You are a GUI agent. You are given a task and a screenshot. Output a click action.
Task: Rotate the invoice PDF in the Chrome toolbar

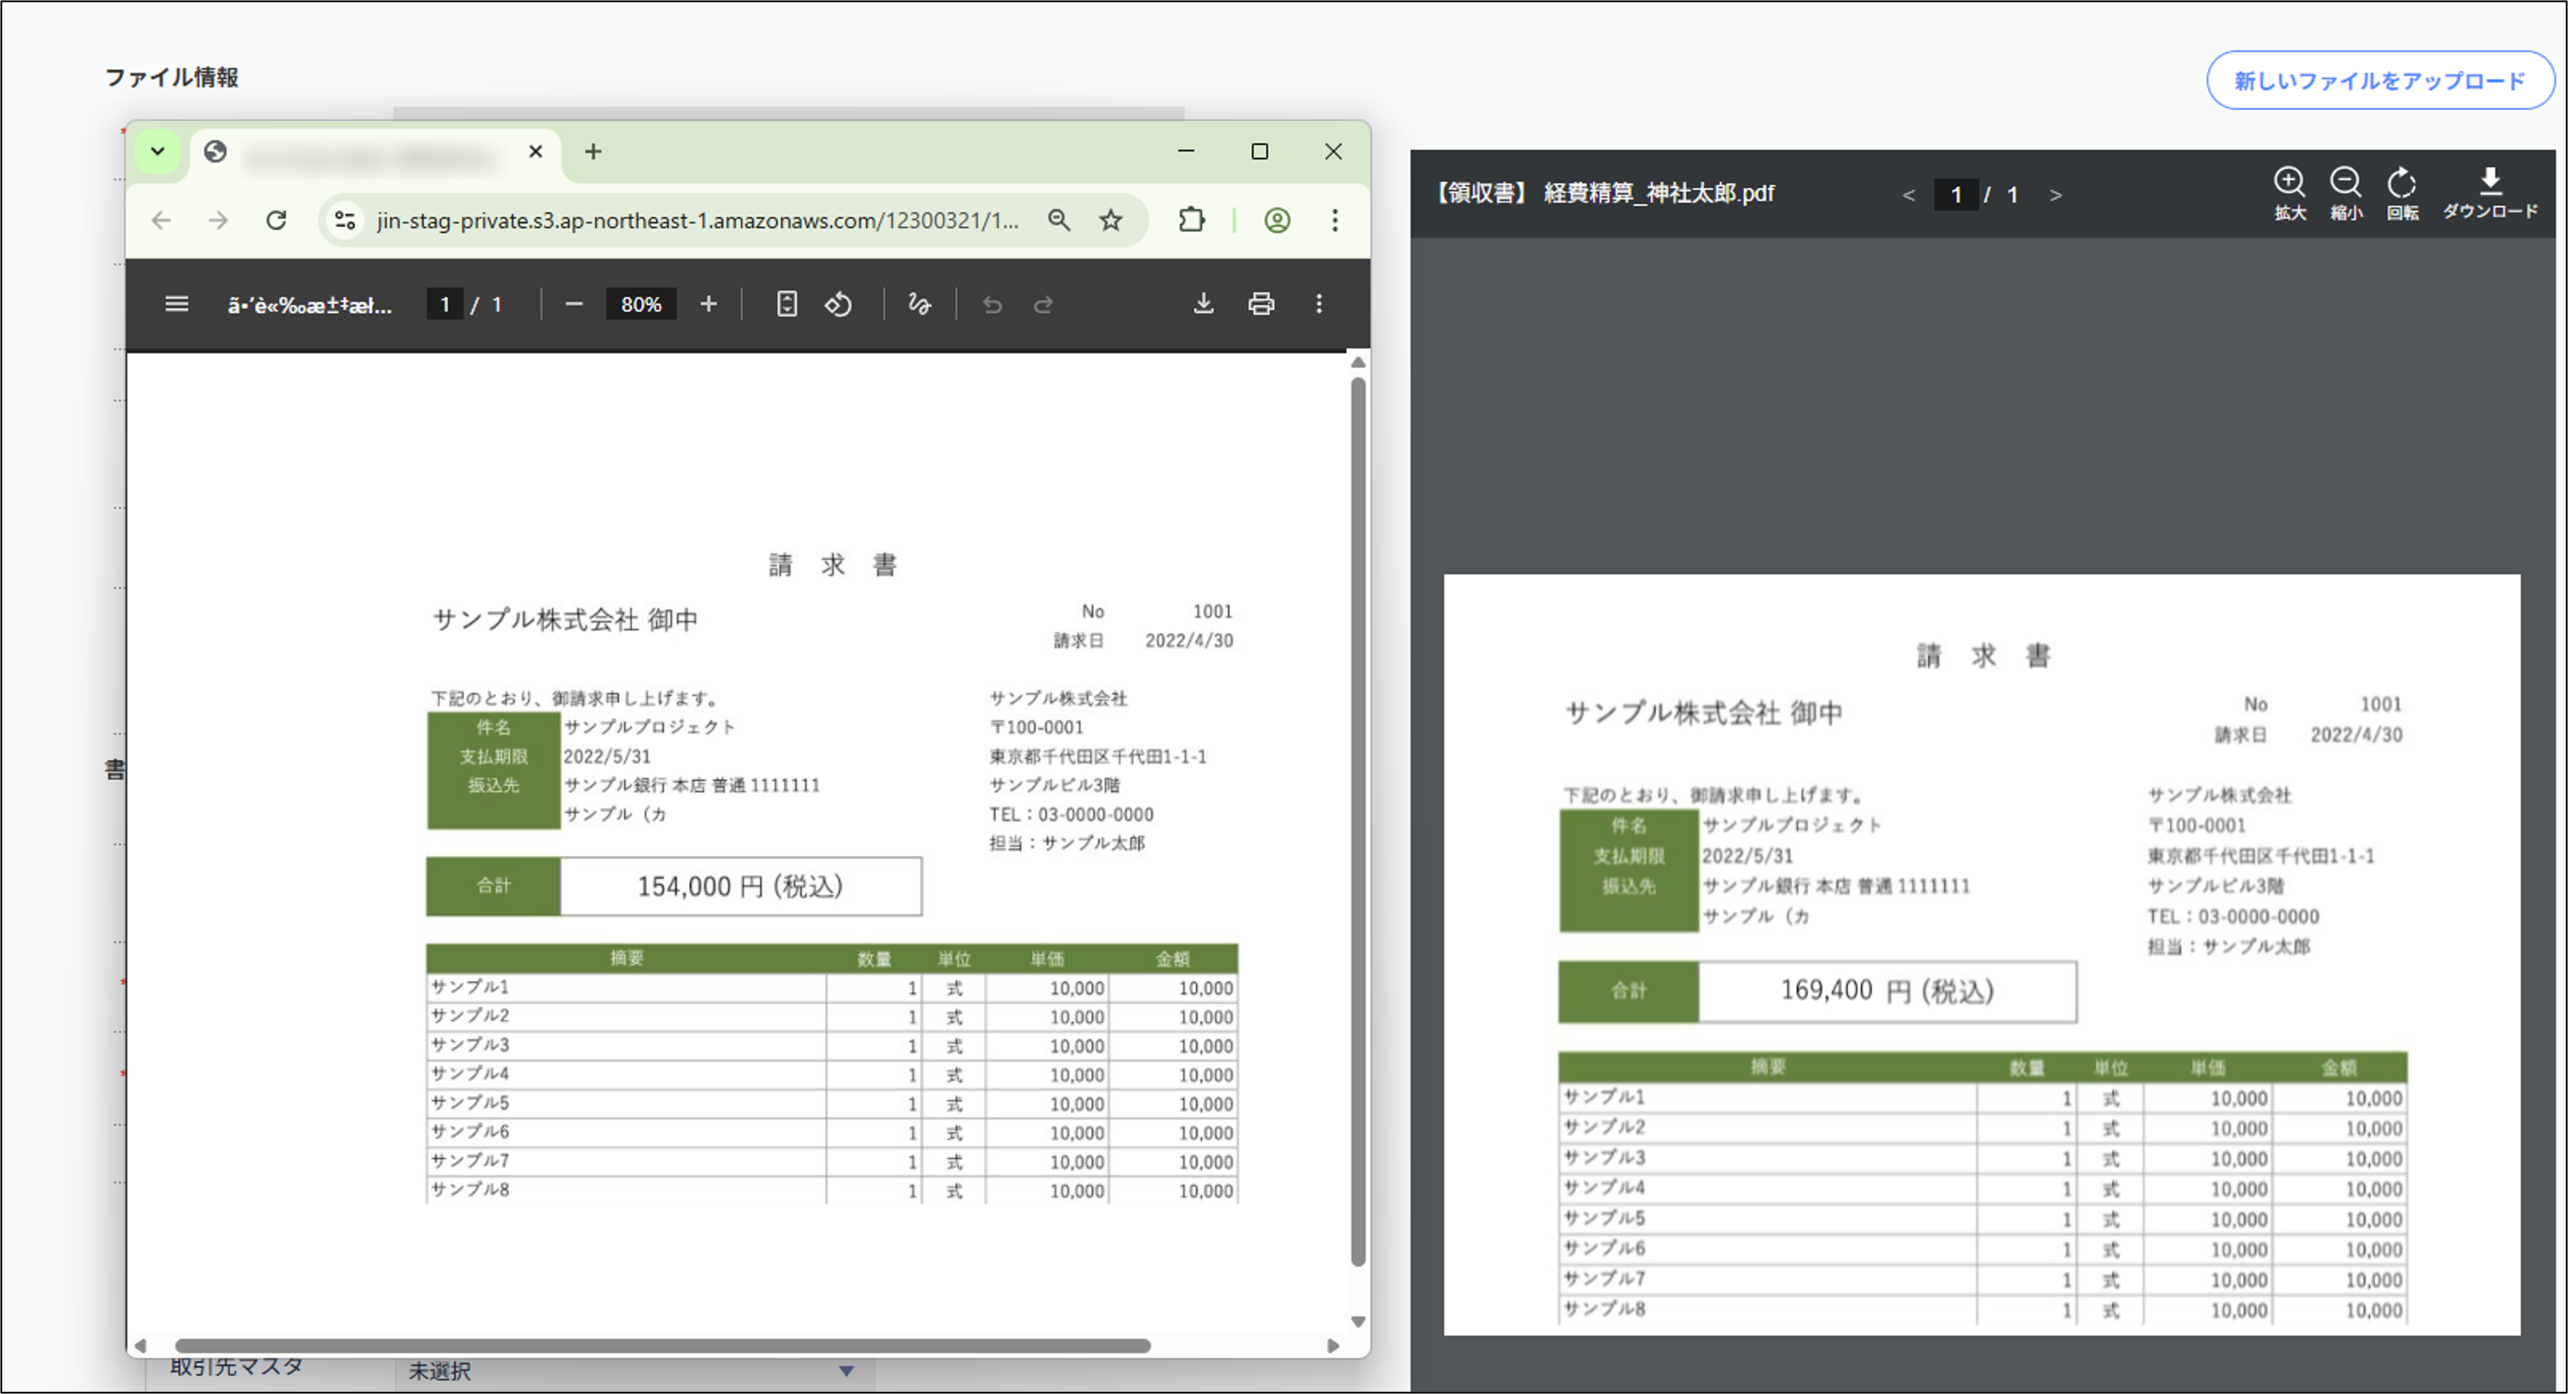pyautogui.click(x=838, y=304)
